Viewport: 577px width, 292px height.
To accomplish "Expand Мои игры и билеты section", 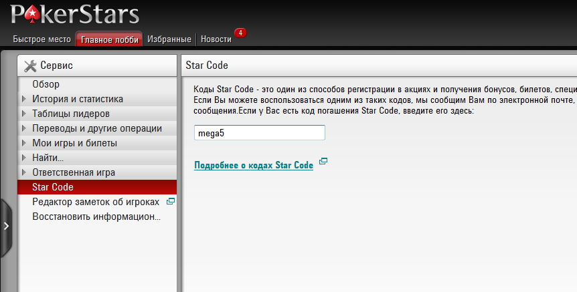I will 24,143.
